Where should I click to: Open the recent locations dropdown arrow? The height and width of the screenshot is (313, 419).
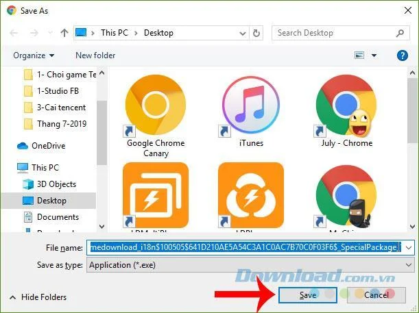coord(50,33)
